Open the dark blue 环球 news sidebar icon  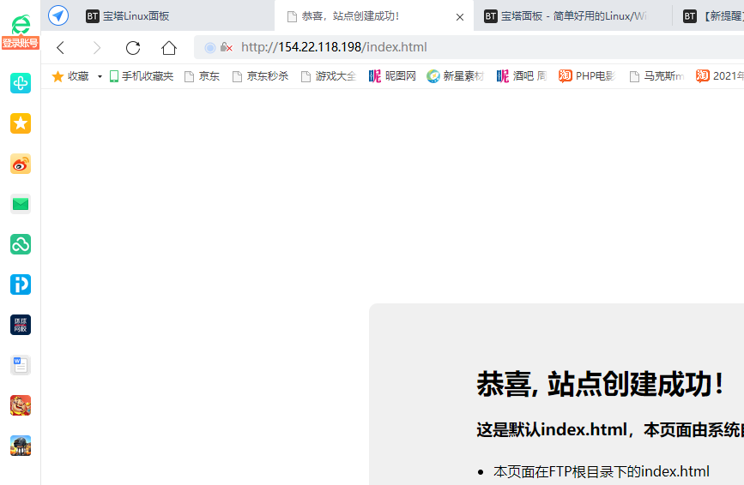[21, 325]
